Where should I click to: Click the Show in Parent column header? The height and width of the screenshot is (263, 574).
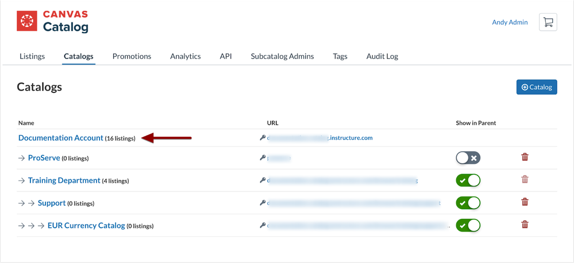click(476, 123)
